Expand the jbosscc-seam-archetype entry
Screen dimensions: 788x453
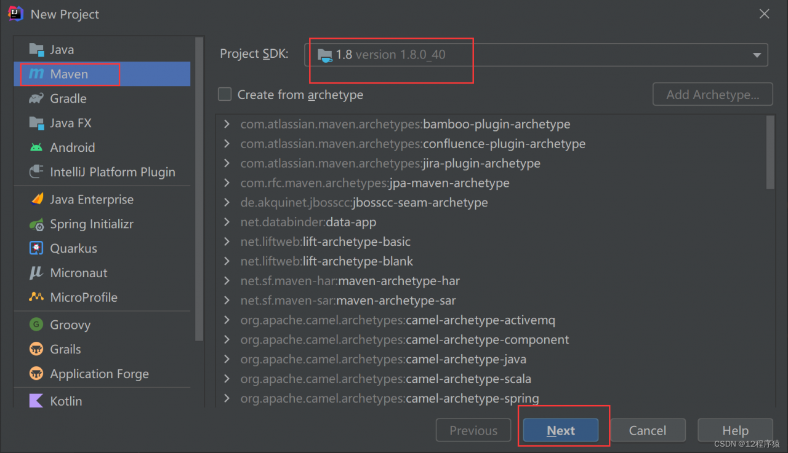pyautogui.click(x=227, y=203)
